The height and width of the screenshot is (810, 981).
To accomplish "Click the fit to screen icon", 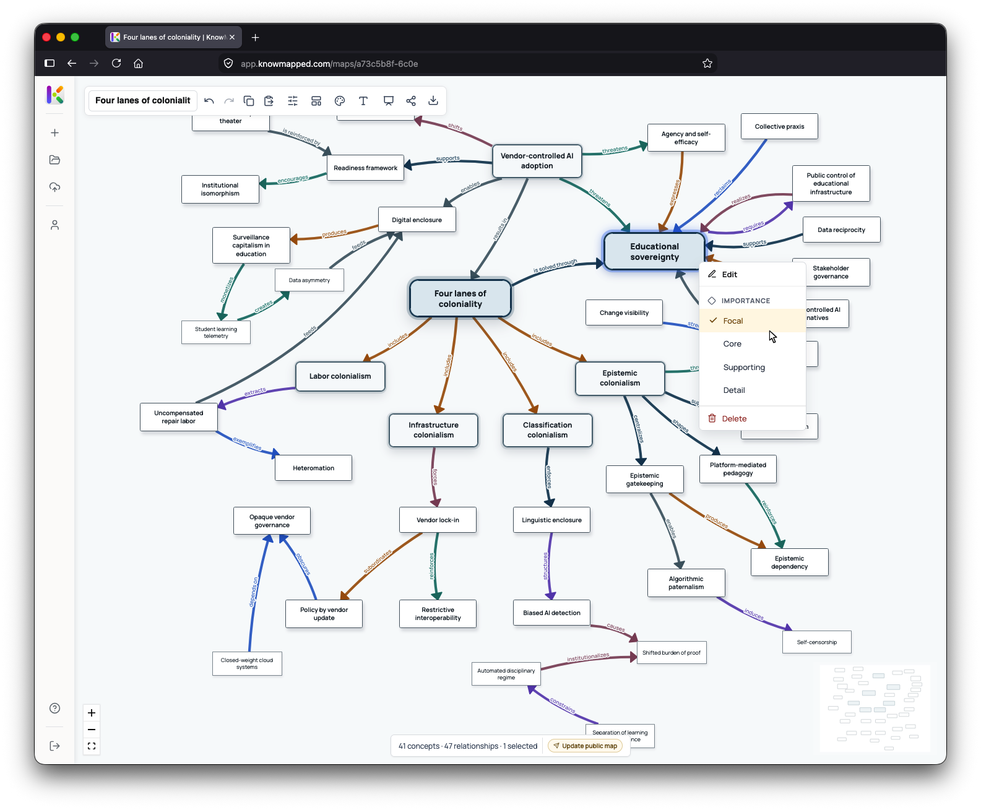I will point(92,746).
